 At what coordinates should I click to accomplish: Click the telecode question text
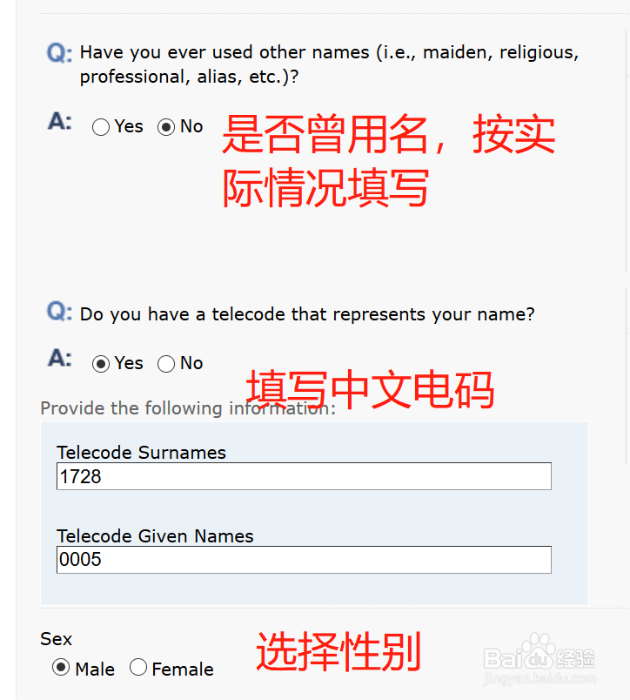tap(306, 314)
